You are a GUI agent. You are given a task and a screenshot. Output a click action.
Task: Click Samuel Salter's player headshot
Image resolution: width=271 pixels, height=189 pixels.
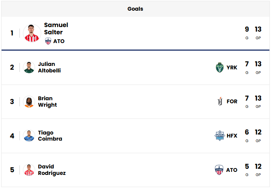click(x=32, y=33)
